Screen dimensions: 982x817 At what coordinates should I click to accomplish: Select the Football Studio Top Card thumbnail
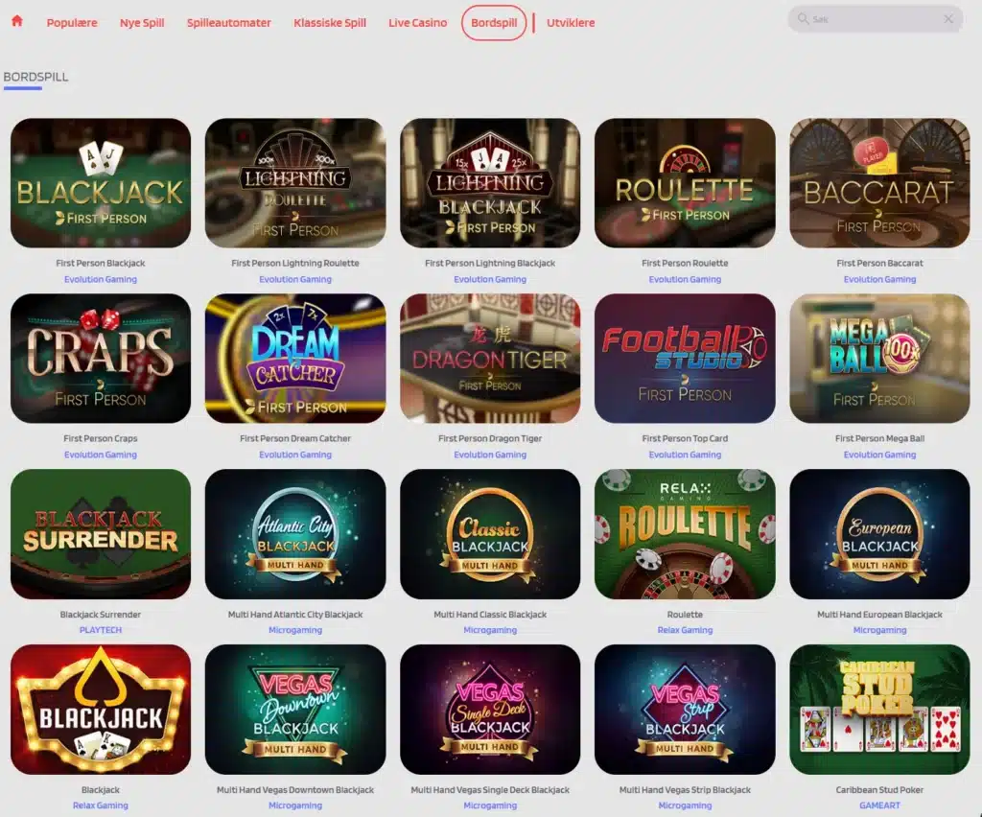[x=685, y=358]
